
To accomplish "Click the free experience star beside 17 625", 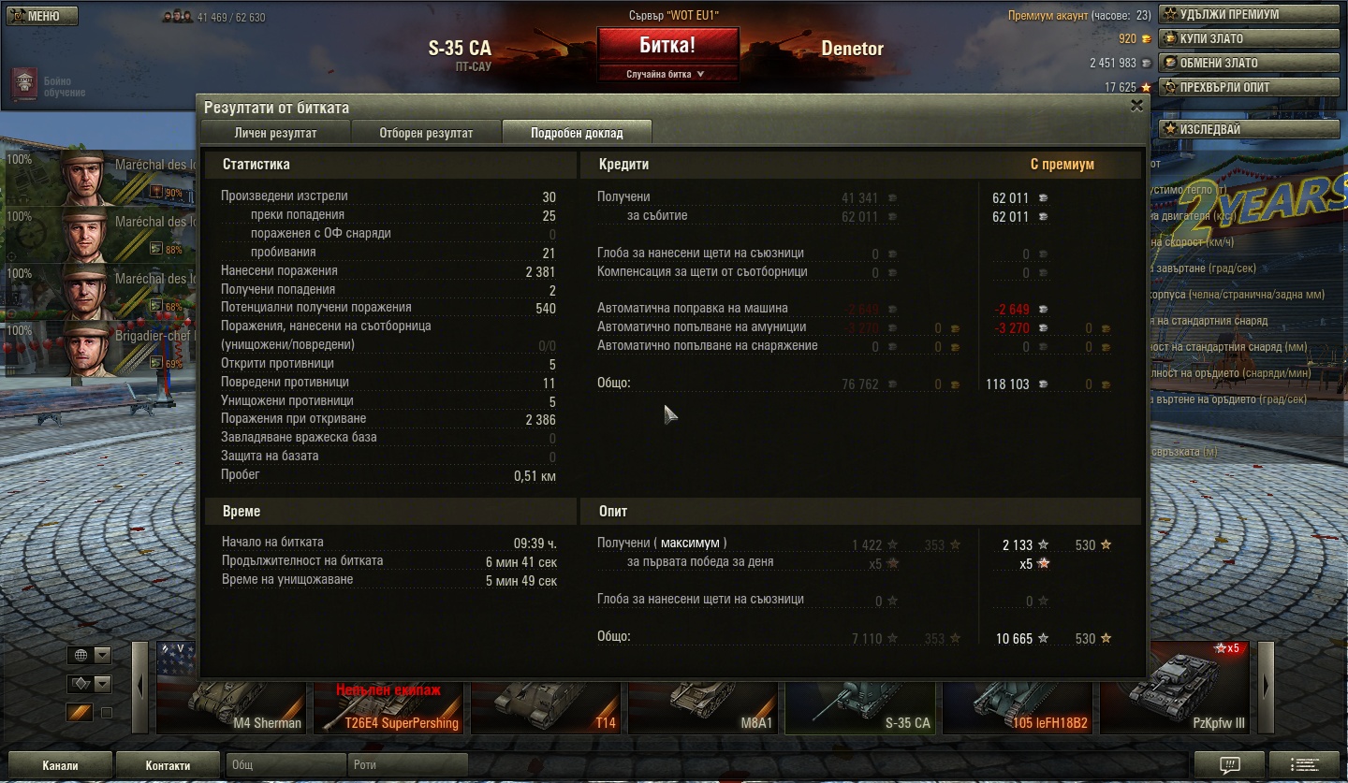I will 1145,87.
